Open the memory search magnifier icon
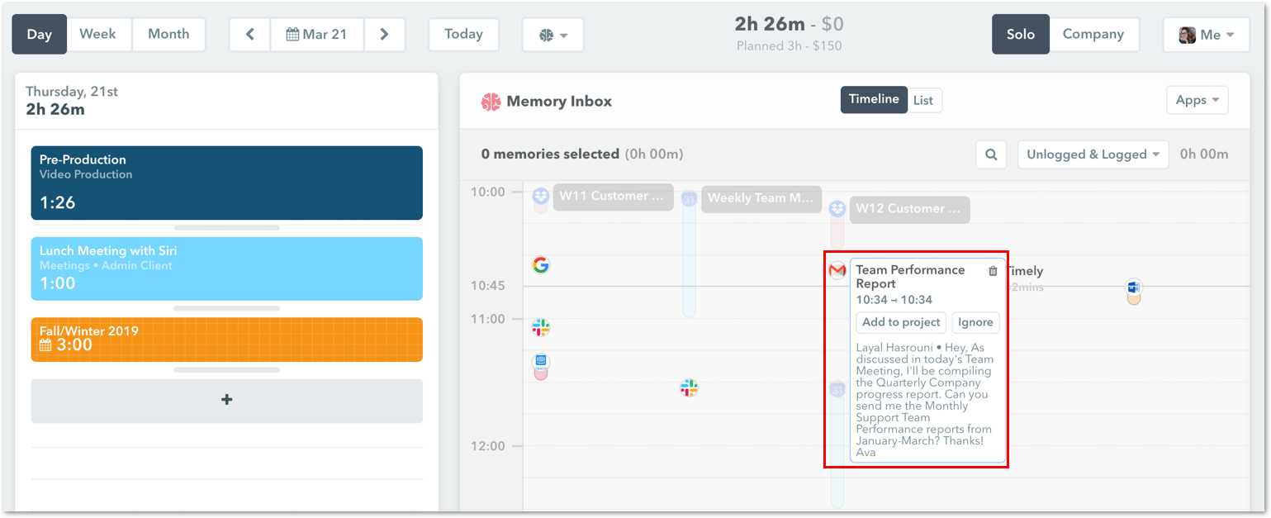Viewport: 1271px width, 518px height. pos(990,154)
